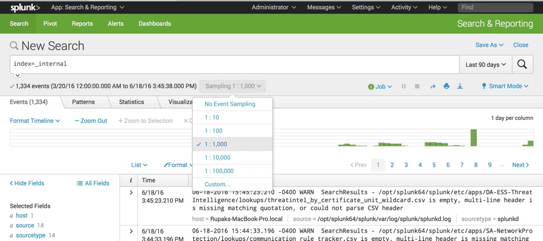Pause the search job

click(x=403, y=86)
